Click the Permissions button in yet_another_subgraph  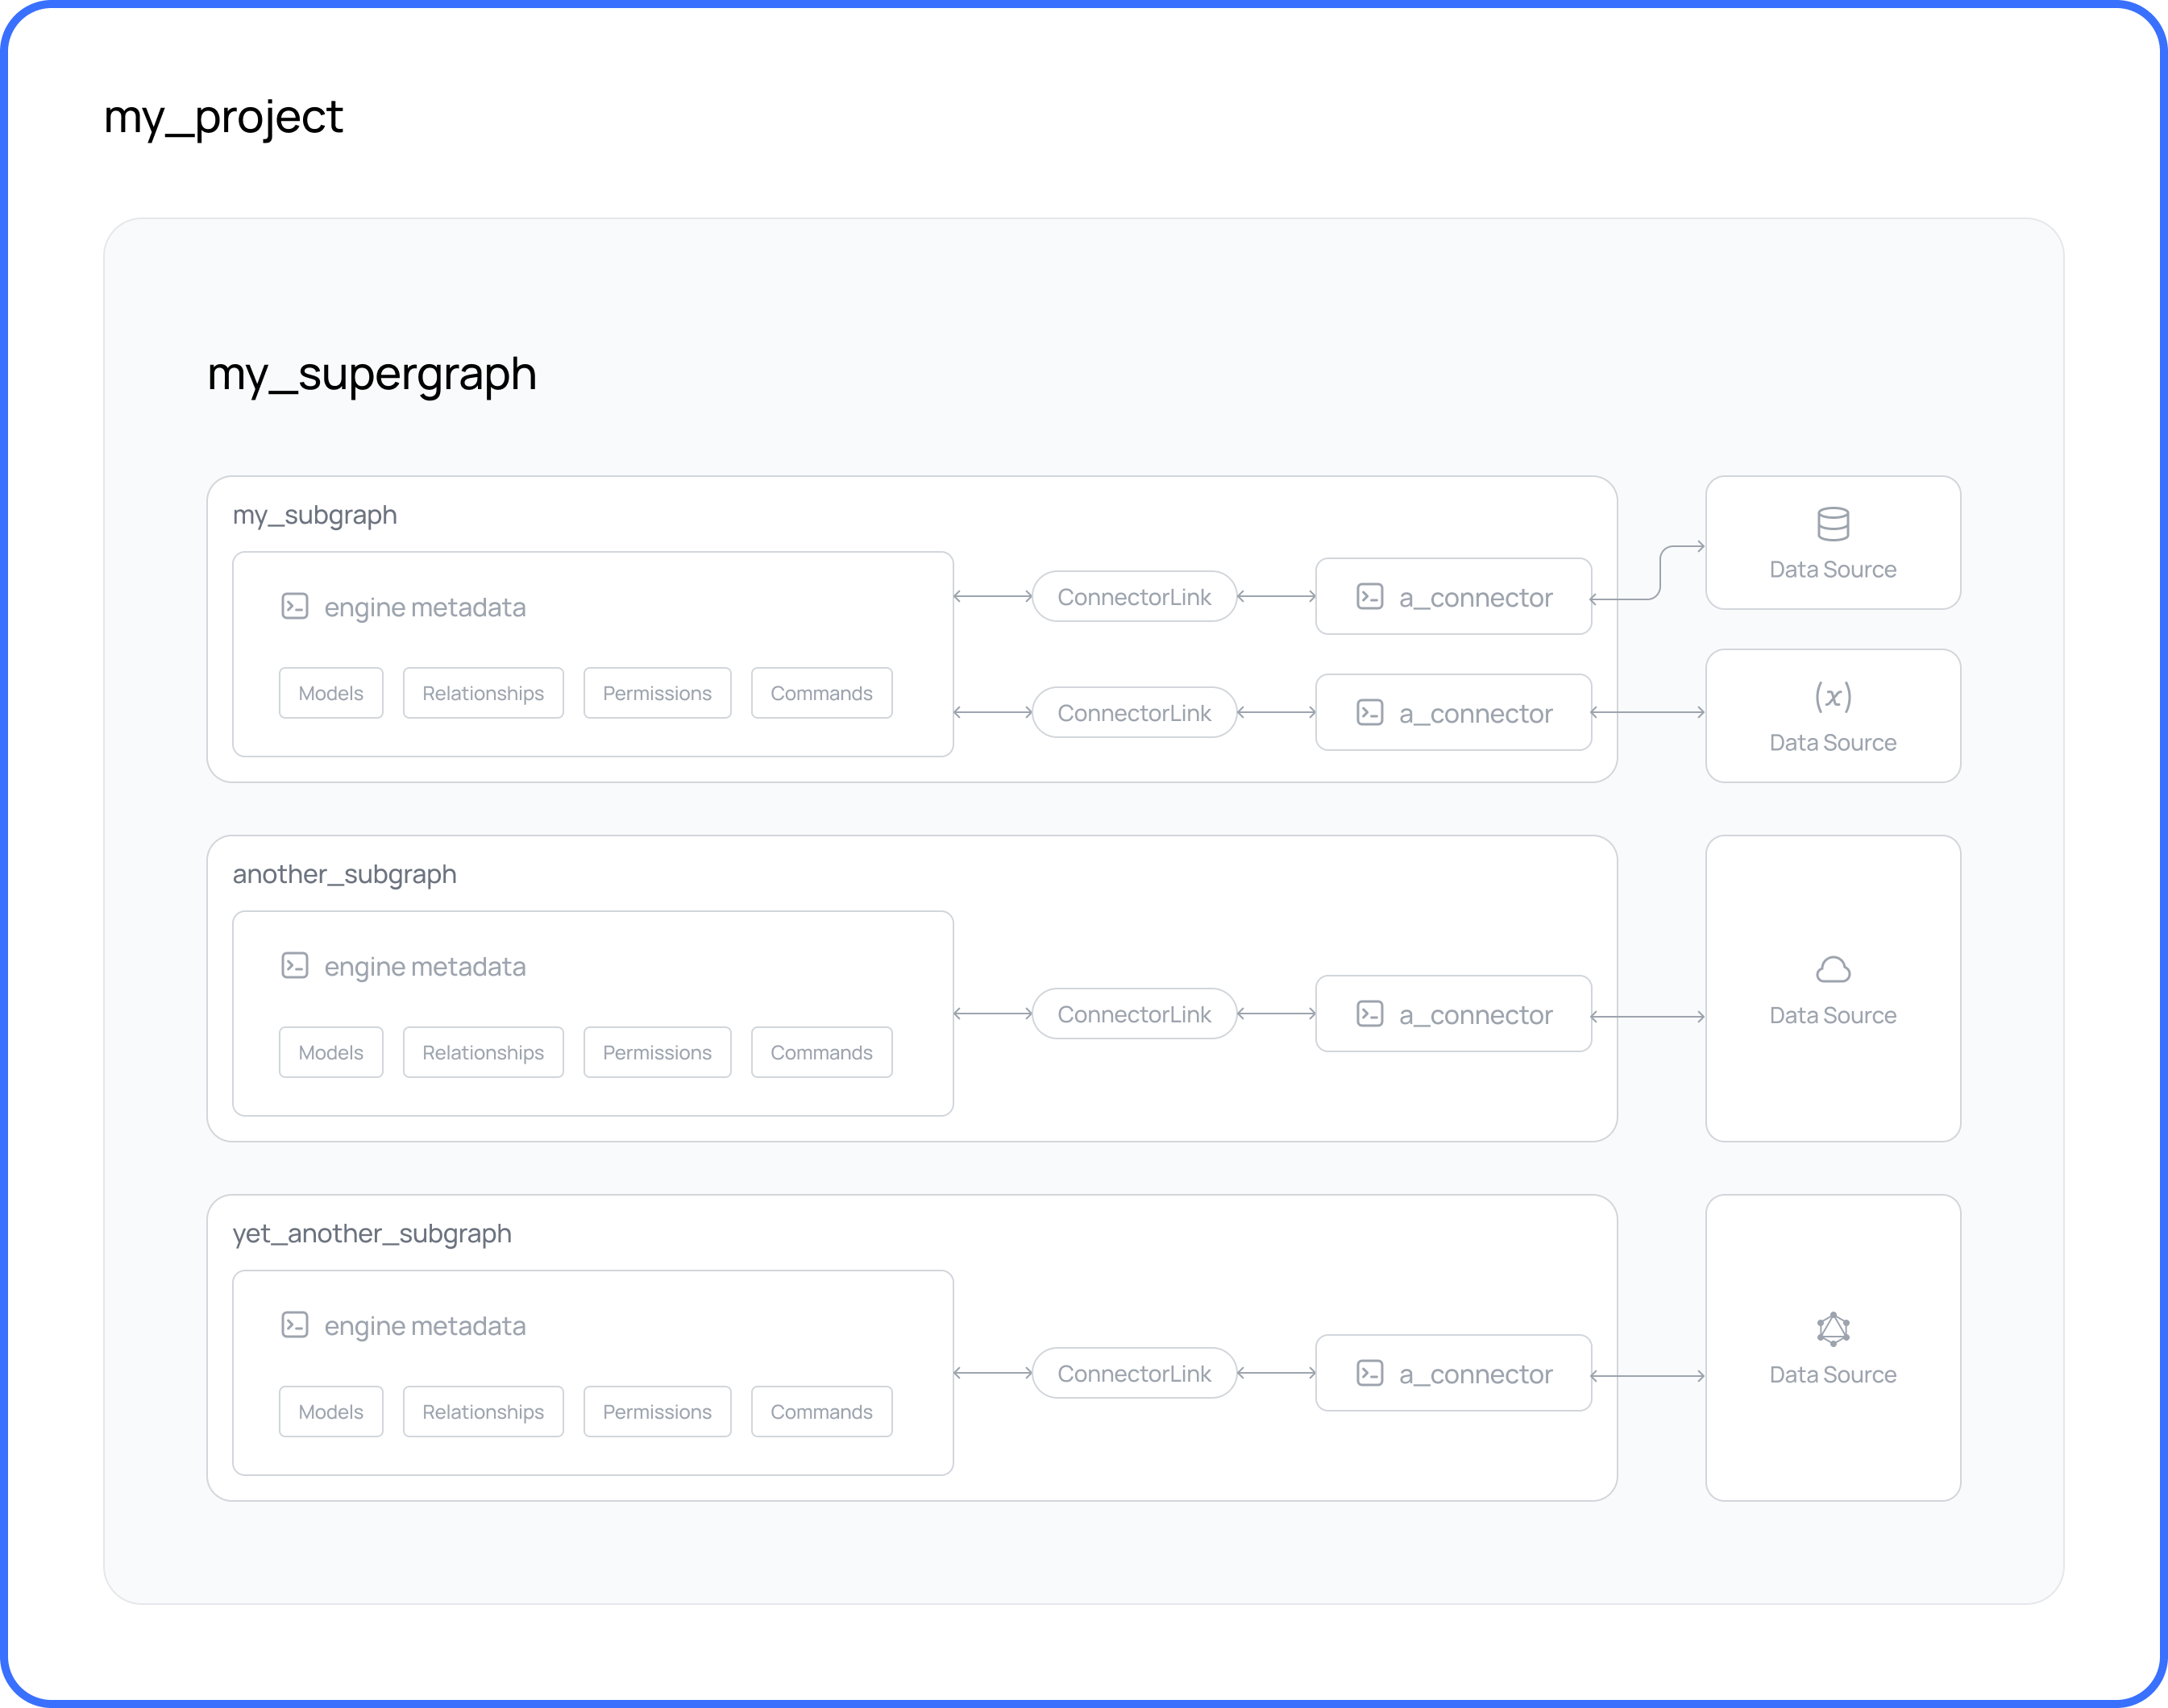[654, 1411]
